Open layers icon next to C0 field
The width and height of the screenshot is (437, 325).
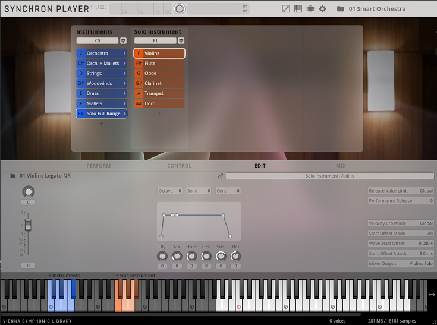[x=123, y=40]
